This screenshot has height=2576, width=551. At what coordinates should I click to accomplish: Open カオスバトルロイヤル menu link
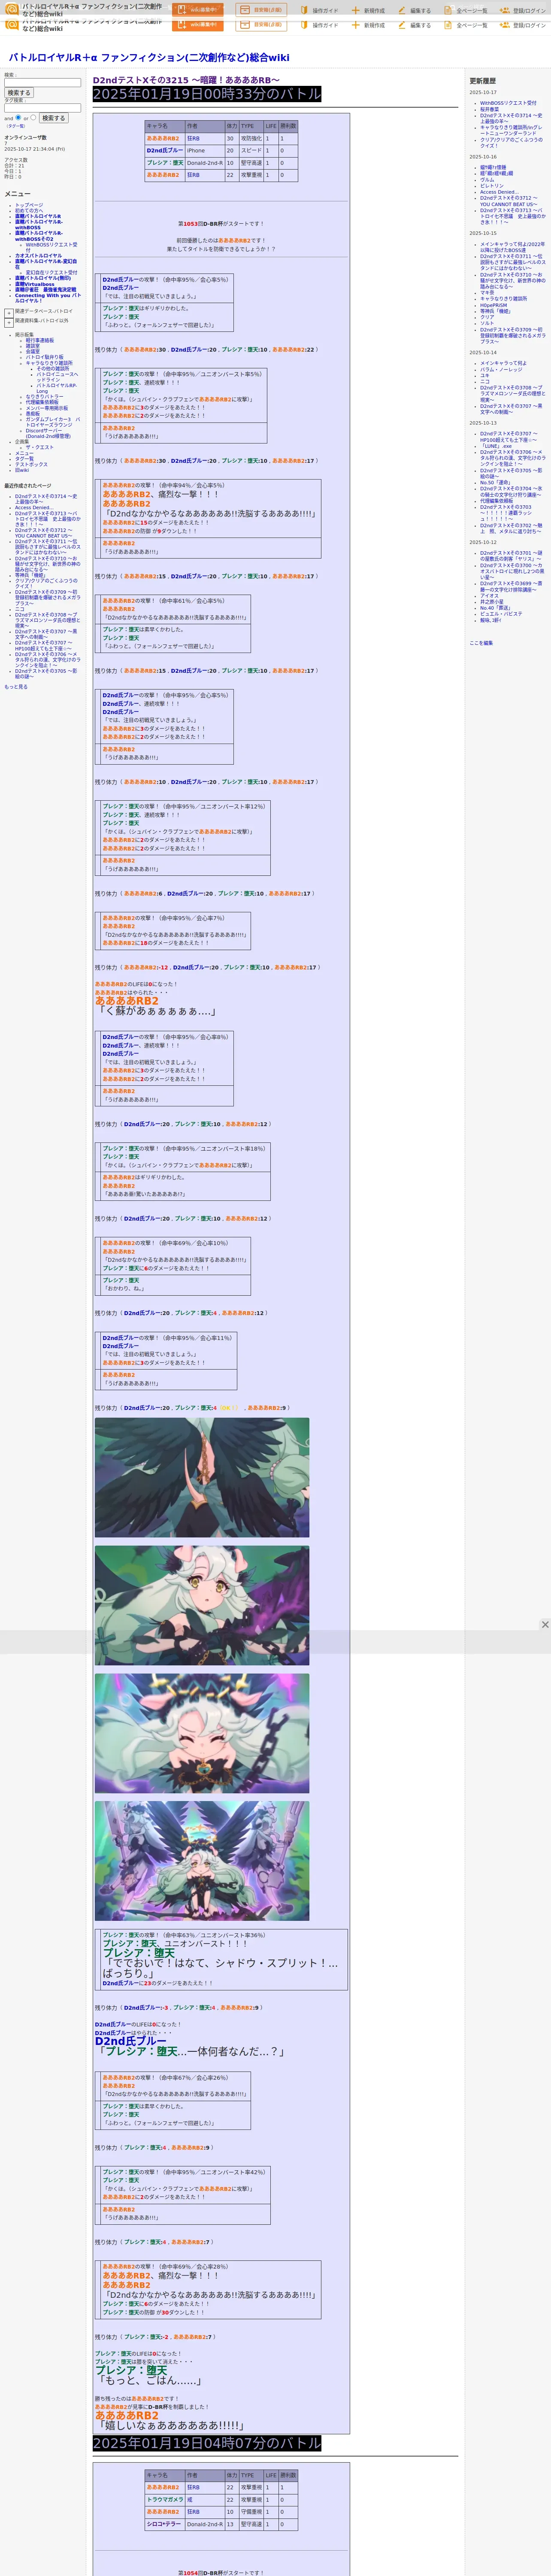[38, 256]
